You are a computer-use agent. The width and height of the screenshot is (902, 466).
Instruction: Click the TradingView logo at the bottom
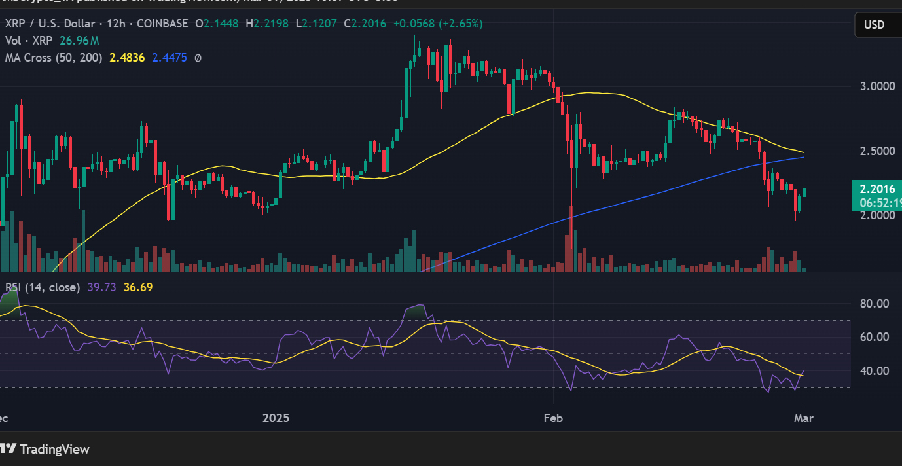tap(45, 449)
